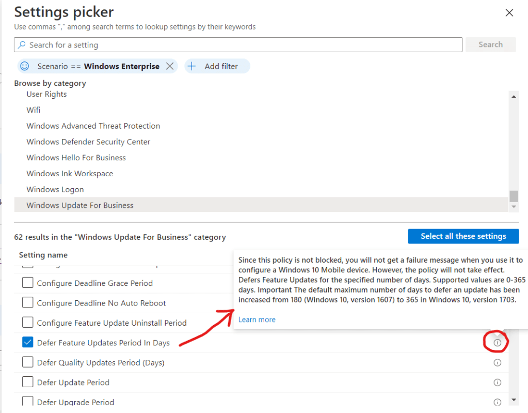The width and height of the screenshot is (528, 413).
Task: Close the Settings picker panel
Action: coord(509,13)
